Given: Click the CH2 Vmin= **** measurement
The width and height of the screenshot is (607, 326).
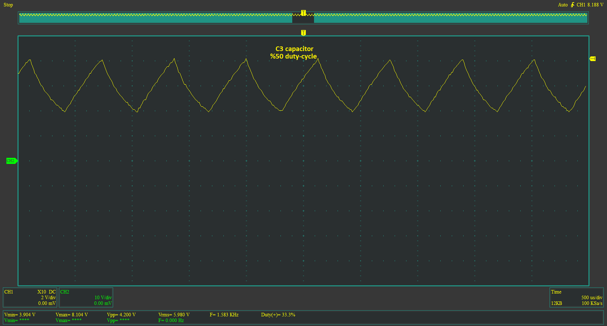Looking at the screenshot, I should 17,320.
